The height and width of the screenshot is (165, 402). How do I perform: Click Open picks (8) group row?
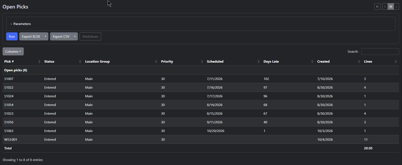point(201,70)
